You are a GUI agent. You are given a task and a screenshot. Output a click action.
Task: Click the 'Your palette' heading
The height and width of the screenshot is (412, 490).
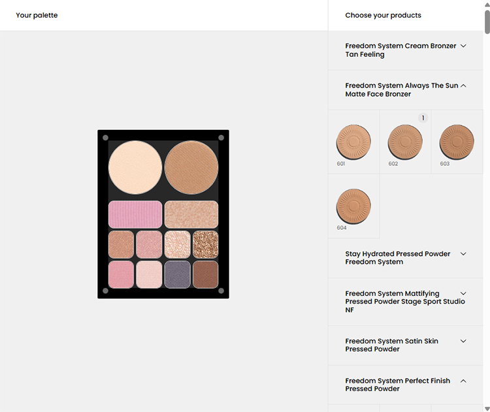pyautogui.click(x=37, y=15)
